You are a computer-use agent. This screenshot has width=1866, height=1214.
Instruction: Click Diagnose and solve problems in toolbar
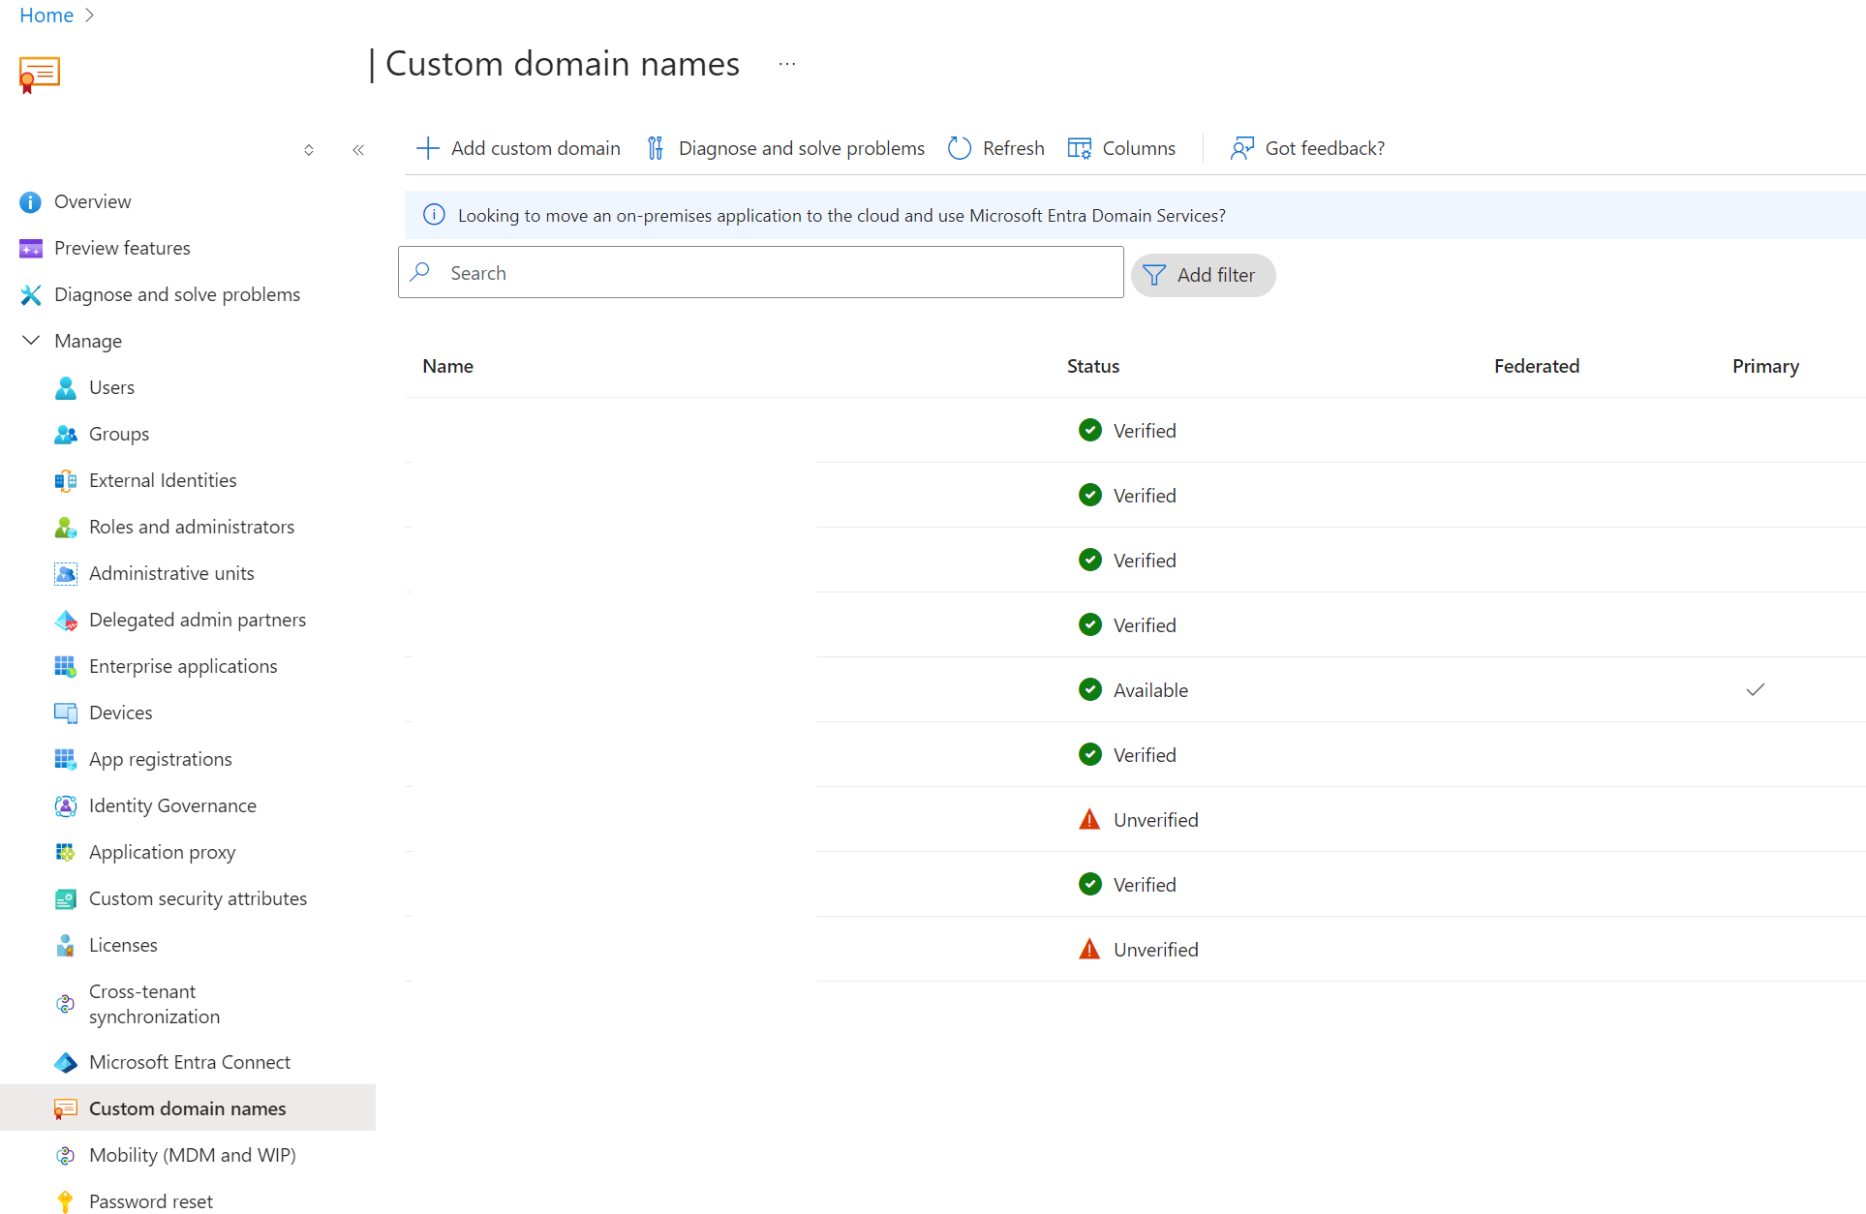[785, 148]
